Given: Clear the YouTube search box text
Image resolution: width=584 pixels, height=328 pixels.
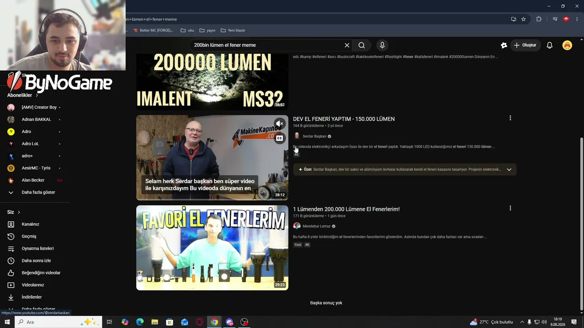Looking at the screenshot, I should pyautogui.click(x=347, y=45).
